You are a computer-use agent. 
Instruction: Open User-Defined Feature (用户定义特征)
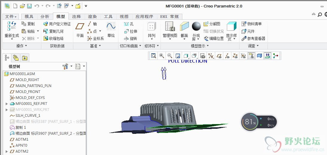pos(57,24)
